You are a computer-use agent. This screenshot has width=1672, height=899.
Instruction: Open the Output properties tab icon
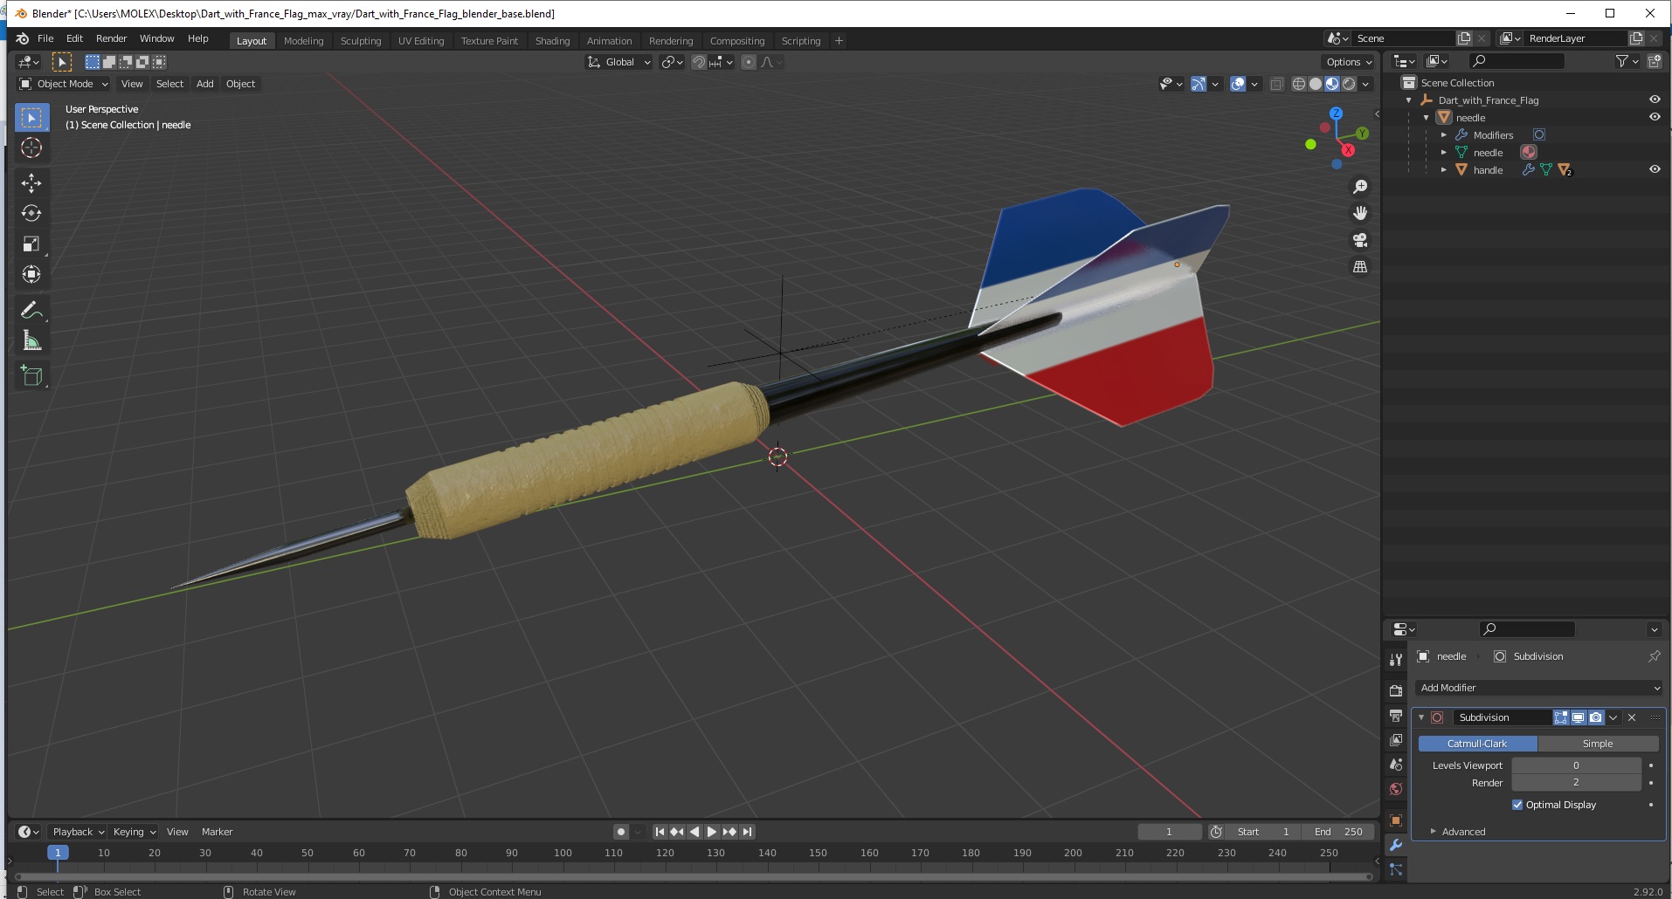click(1396, 716)
